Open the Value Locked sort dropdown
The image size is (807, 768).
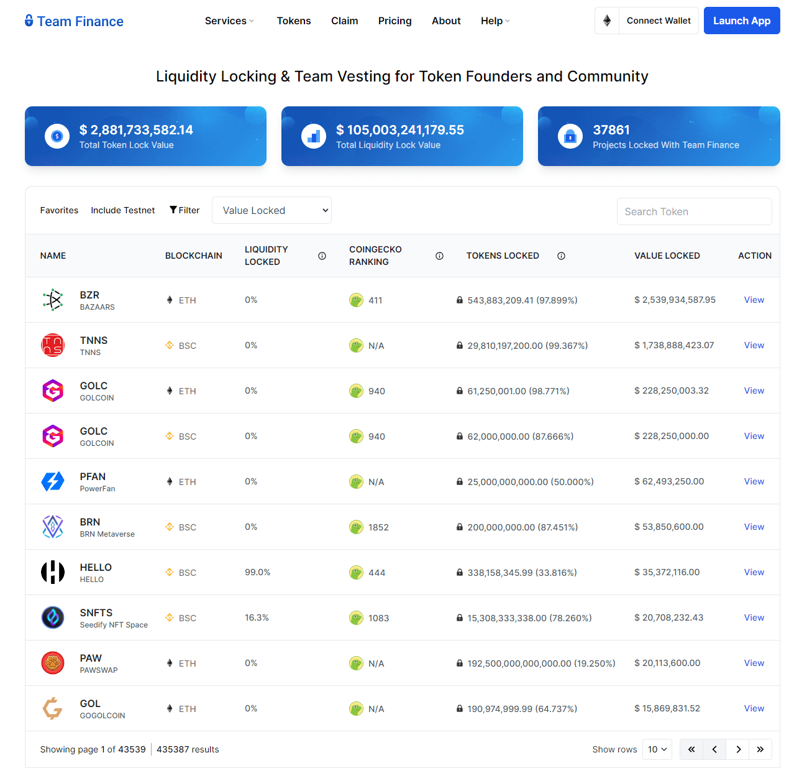[x=271, y=210]
